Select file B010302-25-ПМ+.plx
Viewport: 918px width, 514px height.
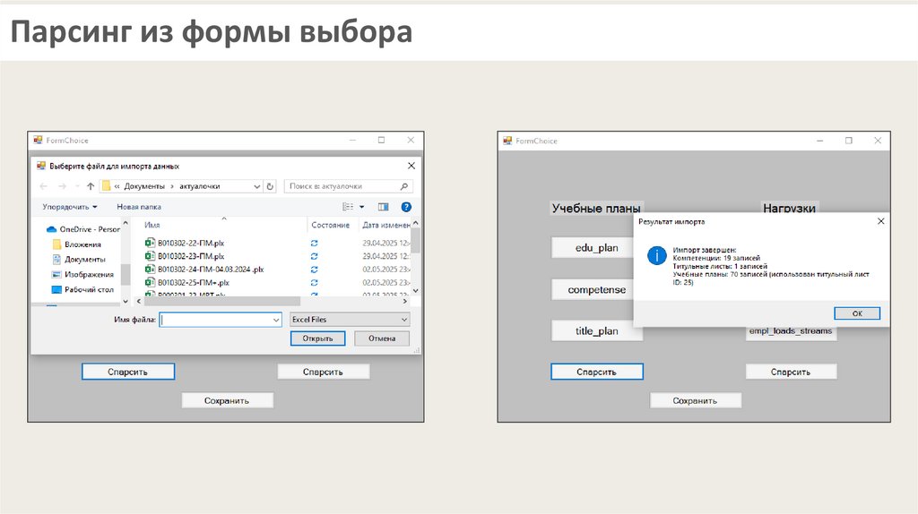pyautogui.click(x=194, y=282)
